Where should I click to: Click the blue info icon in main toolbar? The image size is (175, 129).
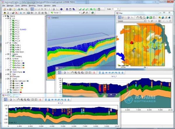(x=62, y=9)
